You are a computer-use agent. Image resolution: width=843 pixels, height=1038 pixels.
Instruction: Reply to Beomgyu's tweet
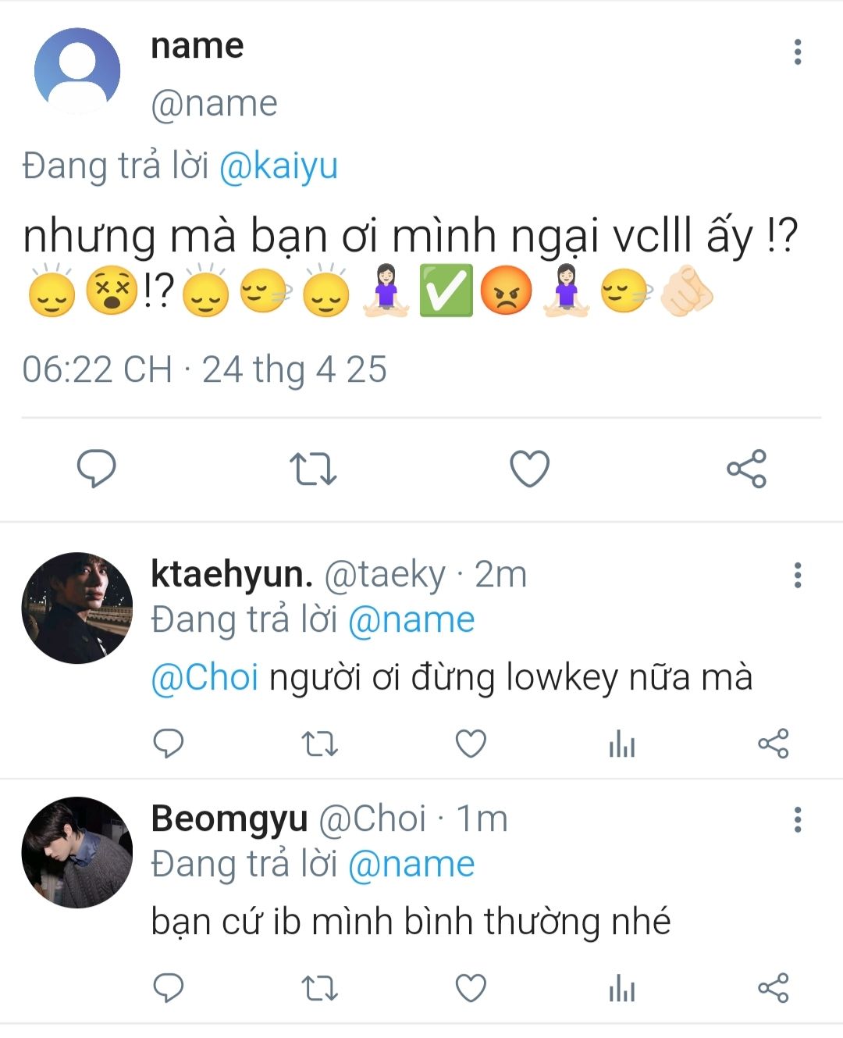tap(168, 988)
